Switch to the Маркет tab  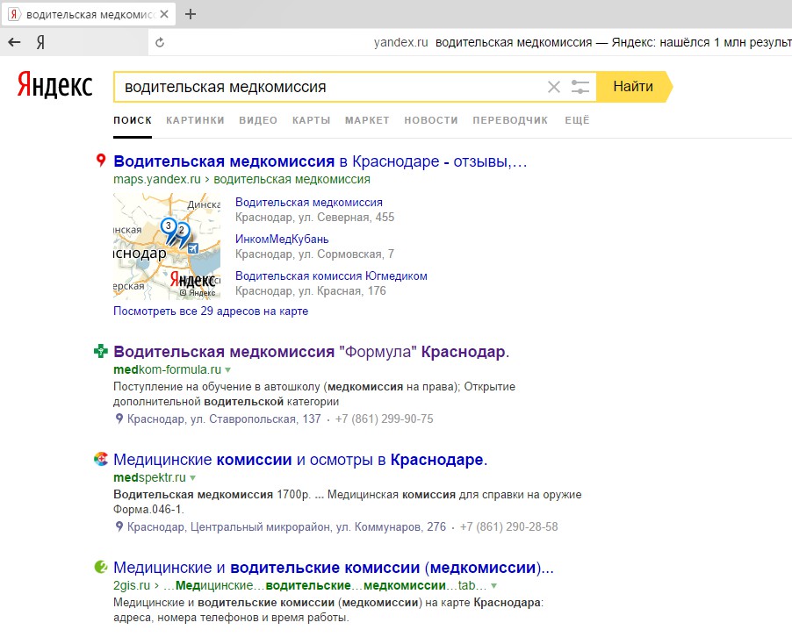(367, 120)
